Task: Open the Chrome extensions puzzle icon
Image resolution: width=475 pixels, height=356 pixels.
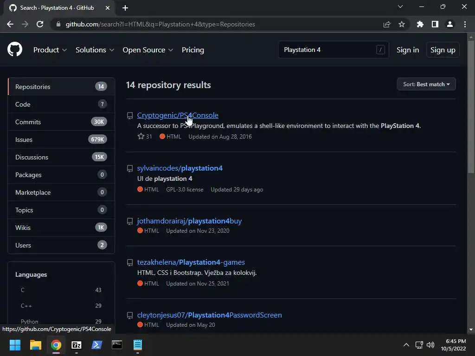Action: click(x=420, y=24)
